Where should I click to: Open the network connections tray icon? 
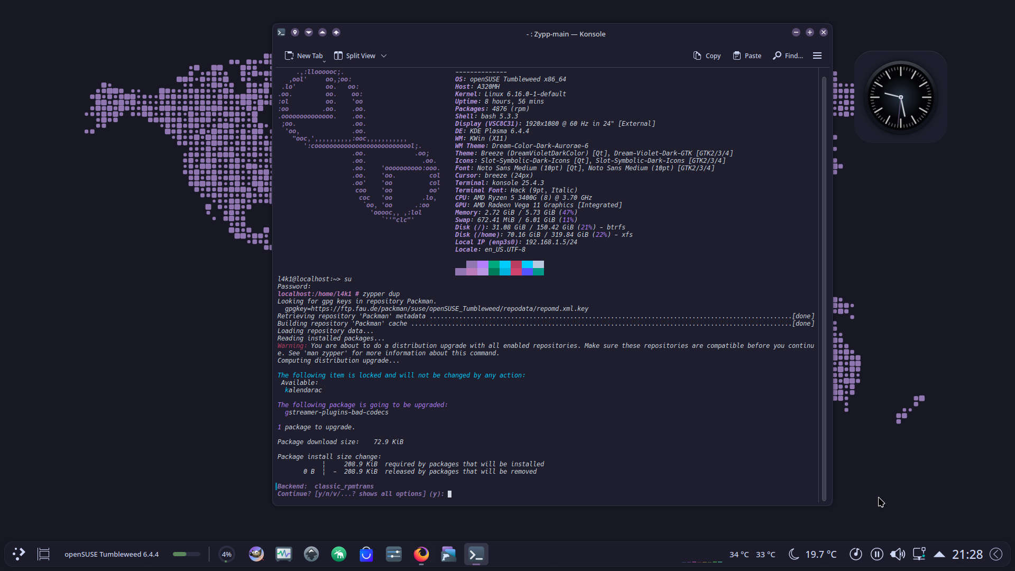click(x=919, y=554)
